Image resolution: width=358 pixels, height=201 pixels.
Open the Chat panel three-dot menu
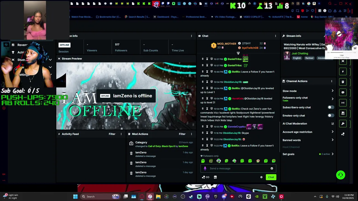pos(275,36)
